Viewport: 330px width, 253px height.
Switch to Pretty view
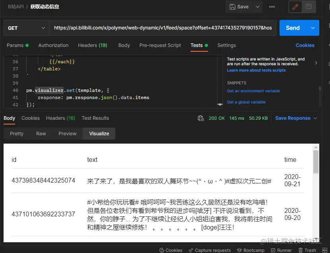tap(17, 134)
